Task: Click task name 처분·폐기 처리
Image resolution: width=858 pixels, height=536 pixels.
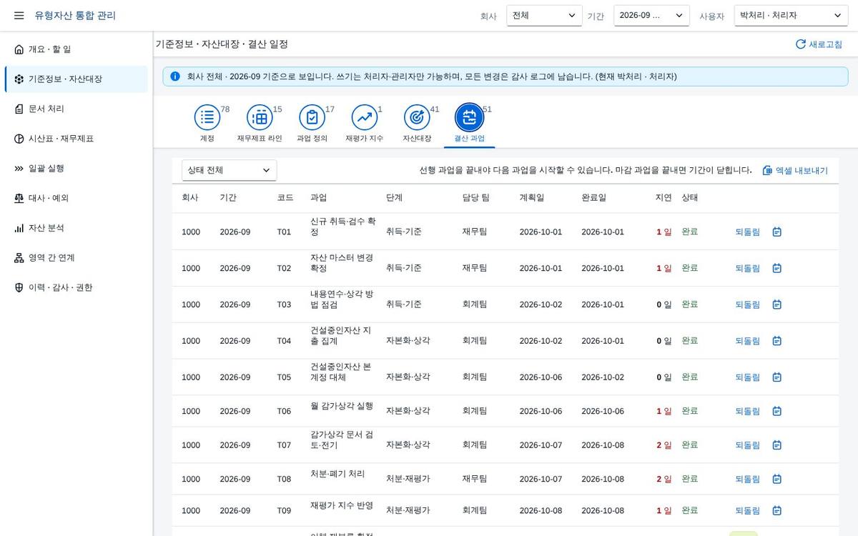Action: (x=337, y=474)
